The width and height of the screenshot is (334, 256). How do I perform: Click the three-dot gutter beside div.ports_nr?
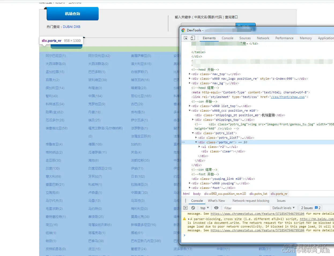point(183,142)
